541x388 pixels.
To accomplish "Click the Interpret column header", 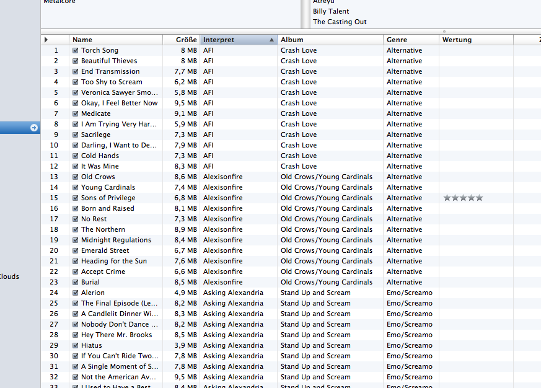I will tap(239, 40).
